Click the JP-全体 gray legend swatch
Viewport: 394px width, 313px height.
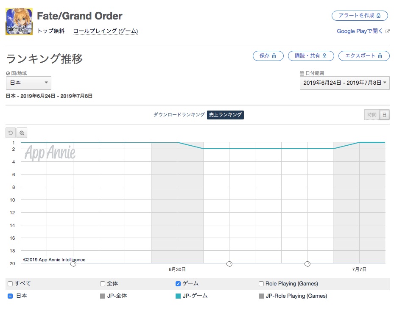point(103,296)
